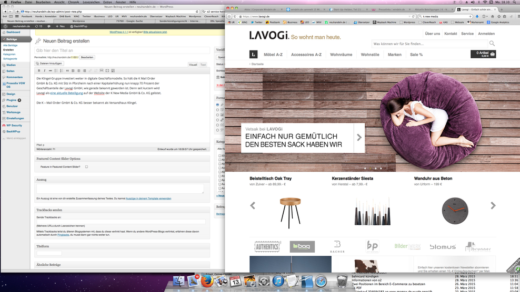Expand the Einstellungen sidebar menu
Viewport: 520px width, 292px height.
(15, 118)
